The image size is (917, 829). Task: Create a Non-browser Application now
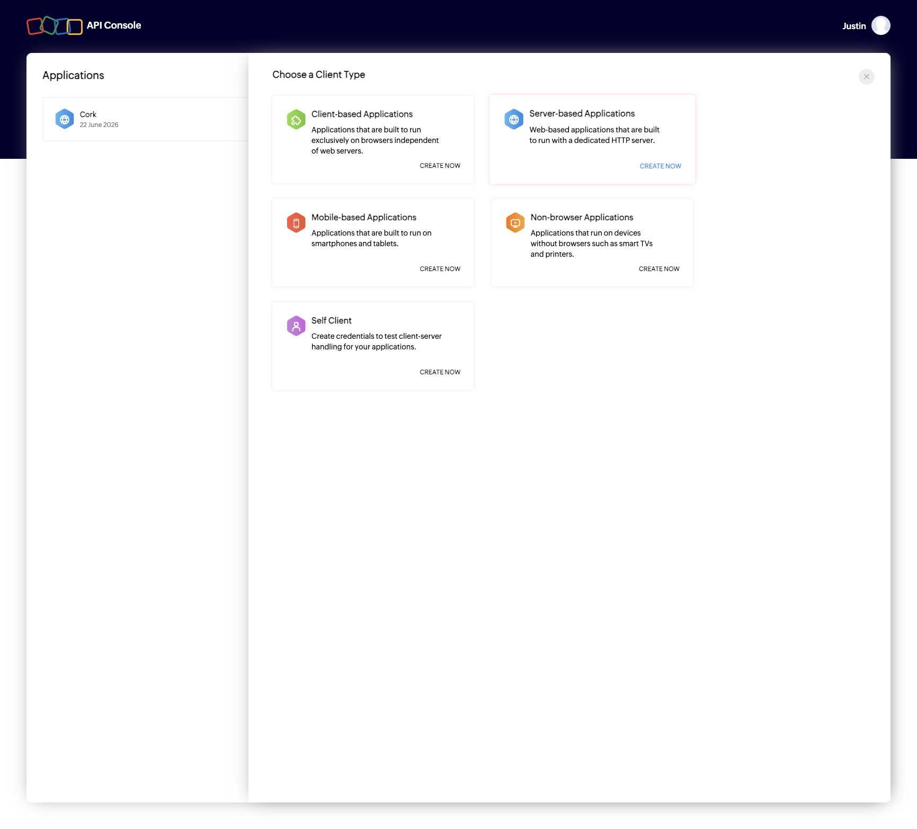pyautogui.click(x=658, y=269)
